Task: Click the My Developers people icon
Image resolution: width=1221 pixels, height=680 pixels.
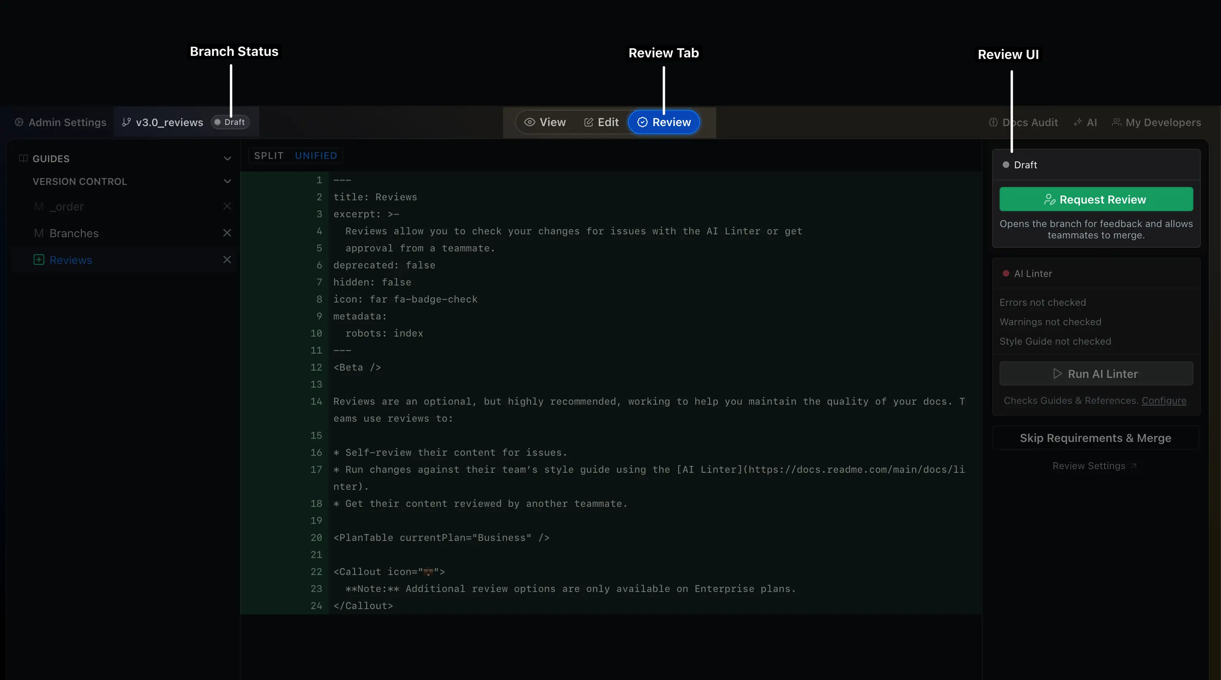Action: (x=1117, y=122)
